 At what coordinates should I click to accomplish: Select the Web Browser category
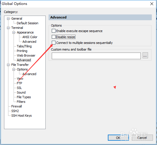(26, 55)
